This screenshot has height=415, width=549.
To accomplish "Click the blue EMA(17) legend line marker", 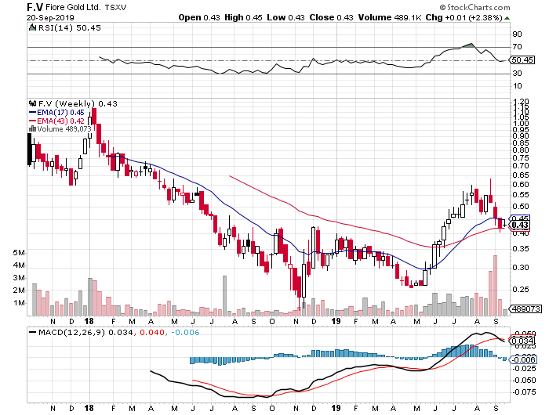I will coord(31,112).
